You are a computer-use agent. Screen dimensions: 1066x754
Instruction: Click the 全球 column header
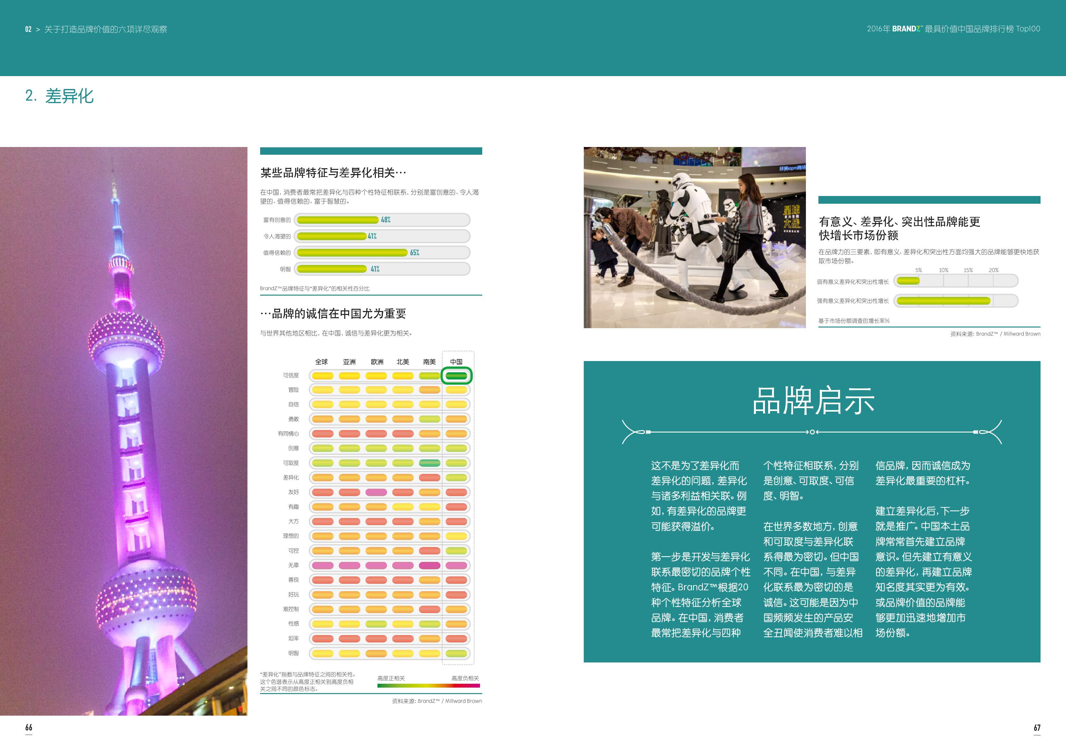click(321, 362)
